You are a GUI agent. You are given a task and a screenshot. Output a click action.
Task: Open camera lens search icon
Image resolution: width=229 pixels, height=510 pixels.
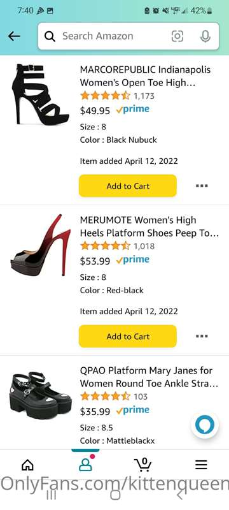coord(177,36)
